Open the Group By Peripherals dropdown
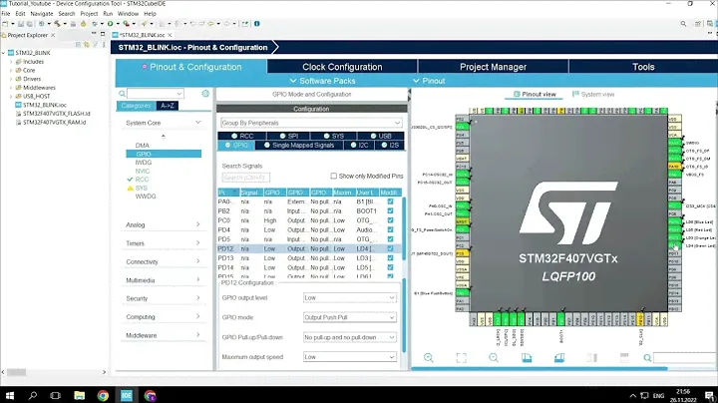 coord(309,122)
